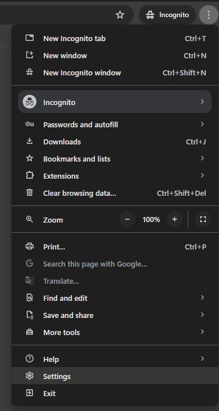The height and width of the screenshot is (411, 219).
Task: Click the Ctrl+J shortcut text
Action: point(196,142)
